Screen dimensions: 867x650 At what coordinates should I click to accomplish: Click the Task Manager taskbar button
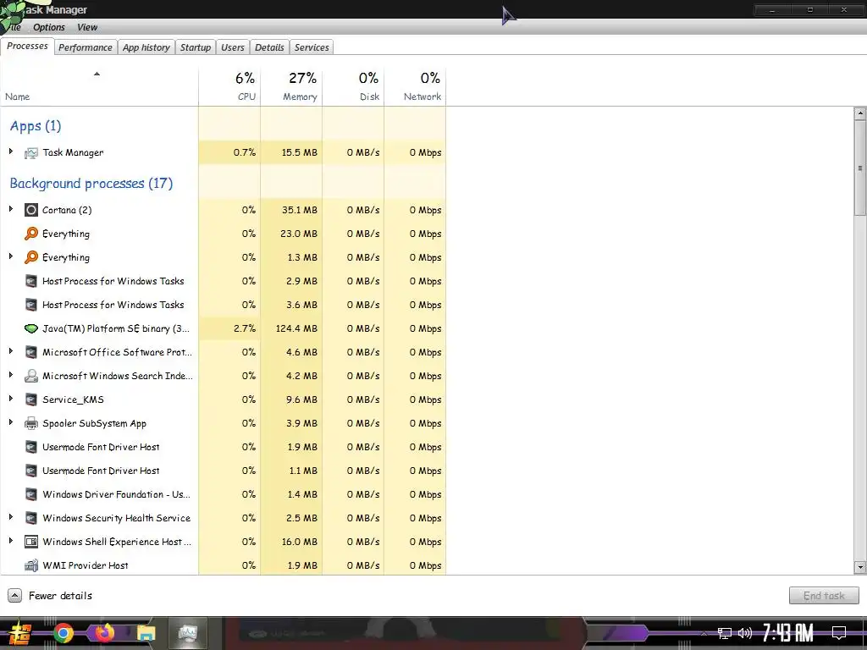coord(188,633)
